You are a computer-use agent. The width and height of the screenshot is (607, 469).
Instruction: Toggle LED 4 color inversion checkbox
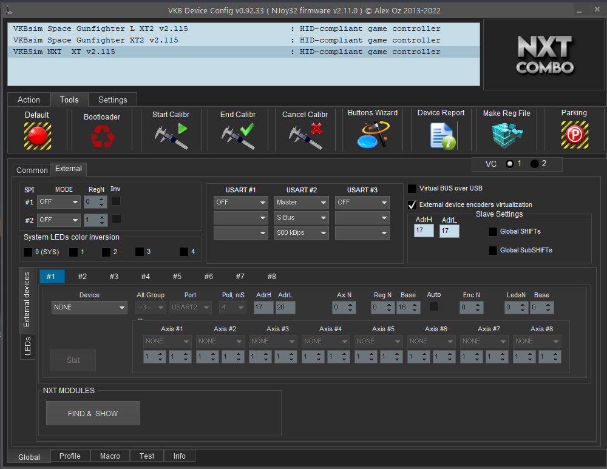(184, 252)
